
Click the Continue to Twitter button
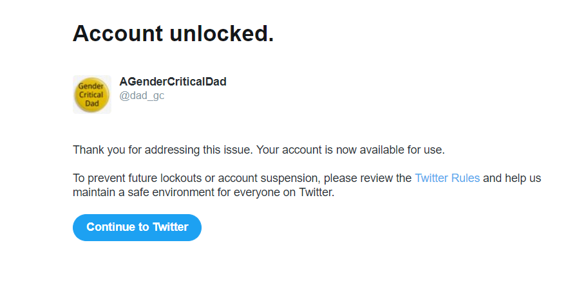tap(137, 228)
